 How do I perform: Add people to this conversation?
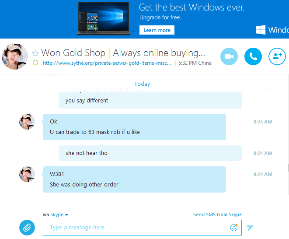277,56
